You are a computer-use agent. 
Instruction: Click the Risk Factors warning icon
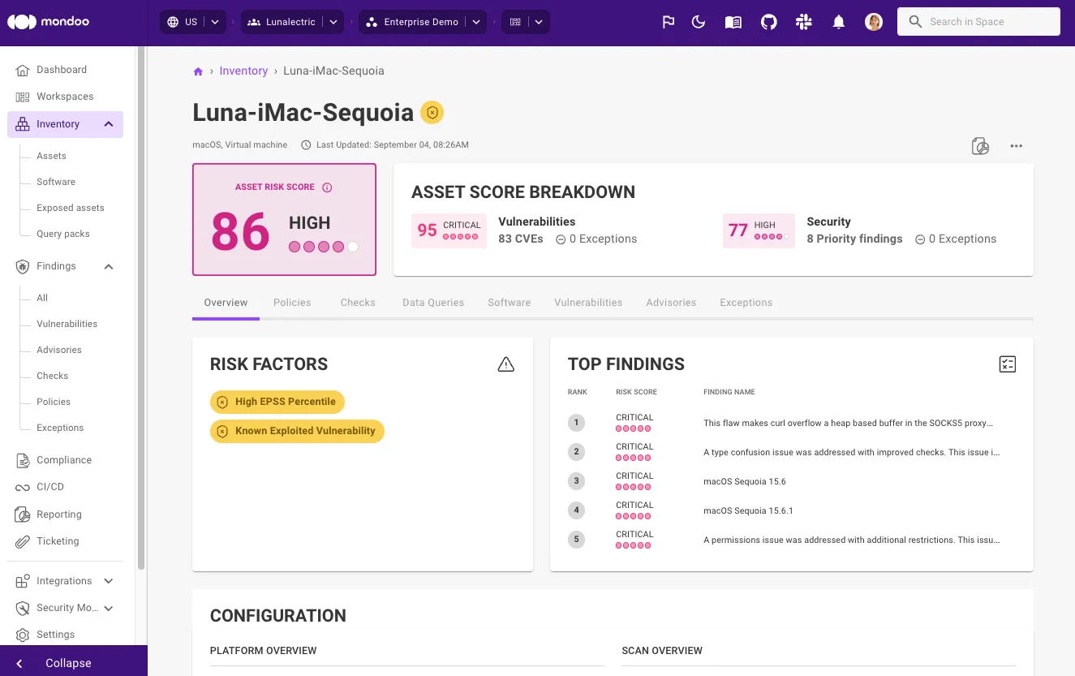(506, 364)
